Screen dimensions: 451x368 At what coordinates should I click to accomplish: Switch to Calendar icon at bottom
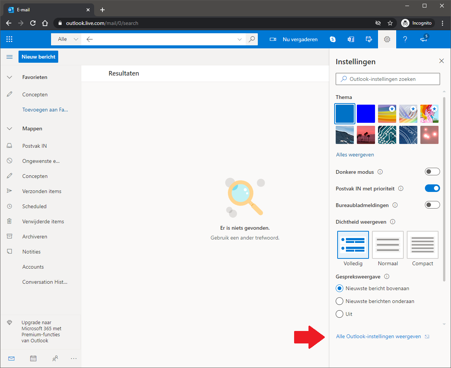point(33,359)
